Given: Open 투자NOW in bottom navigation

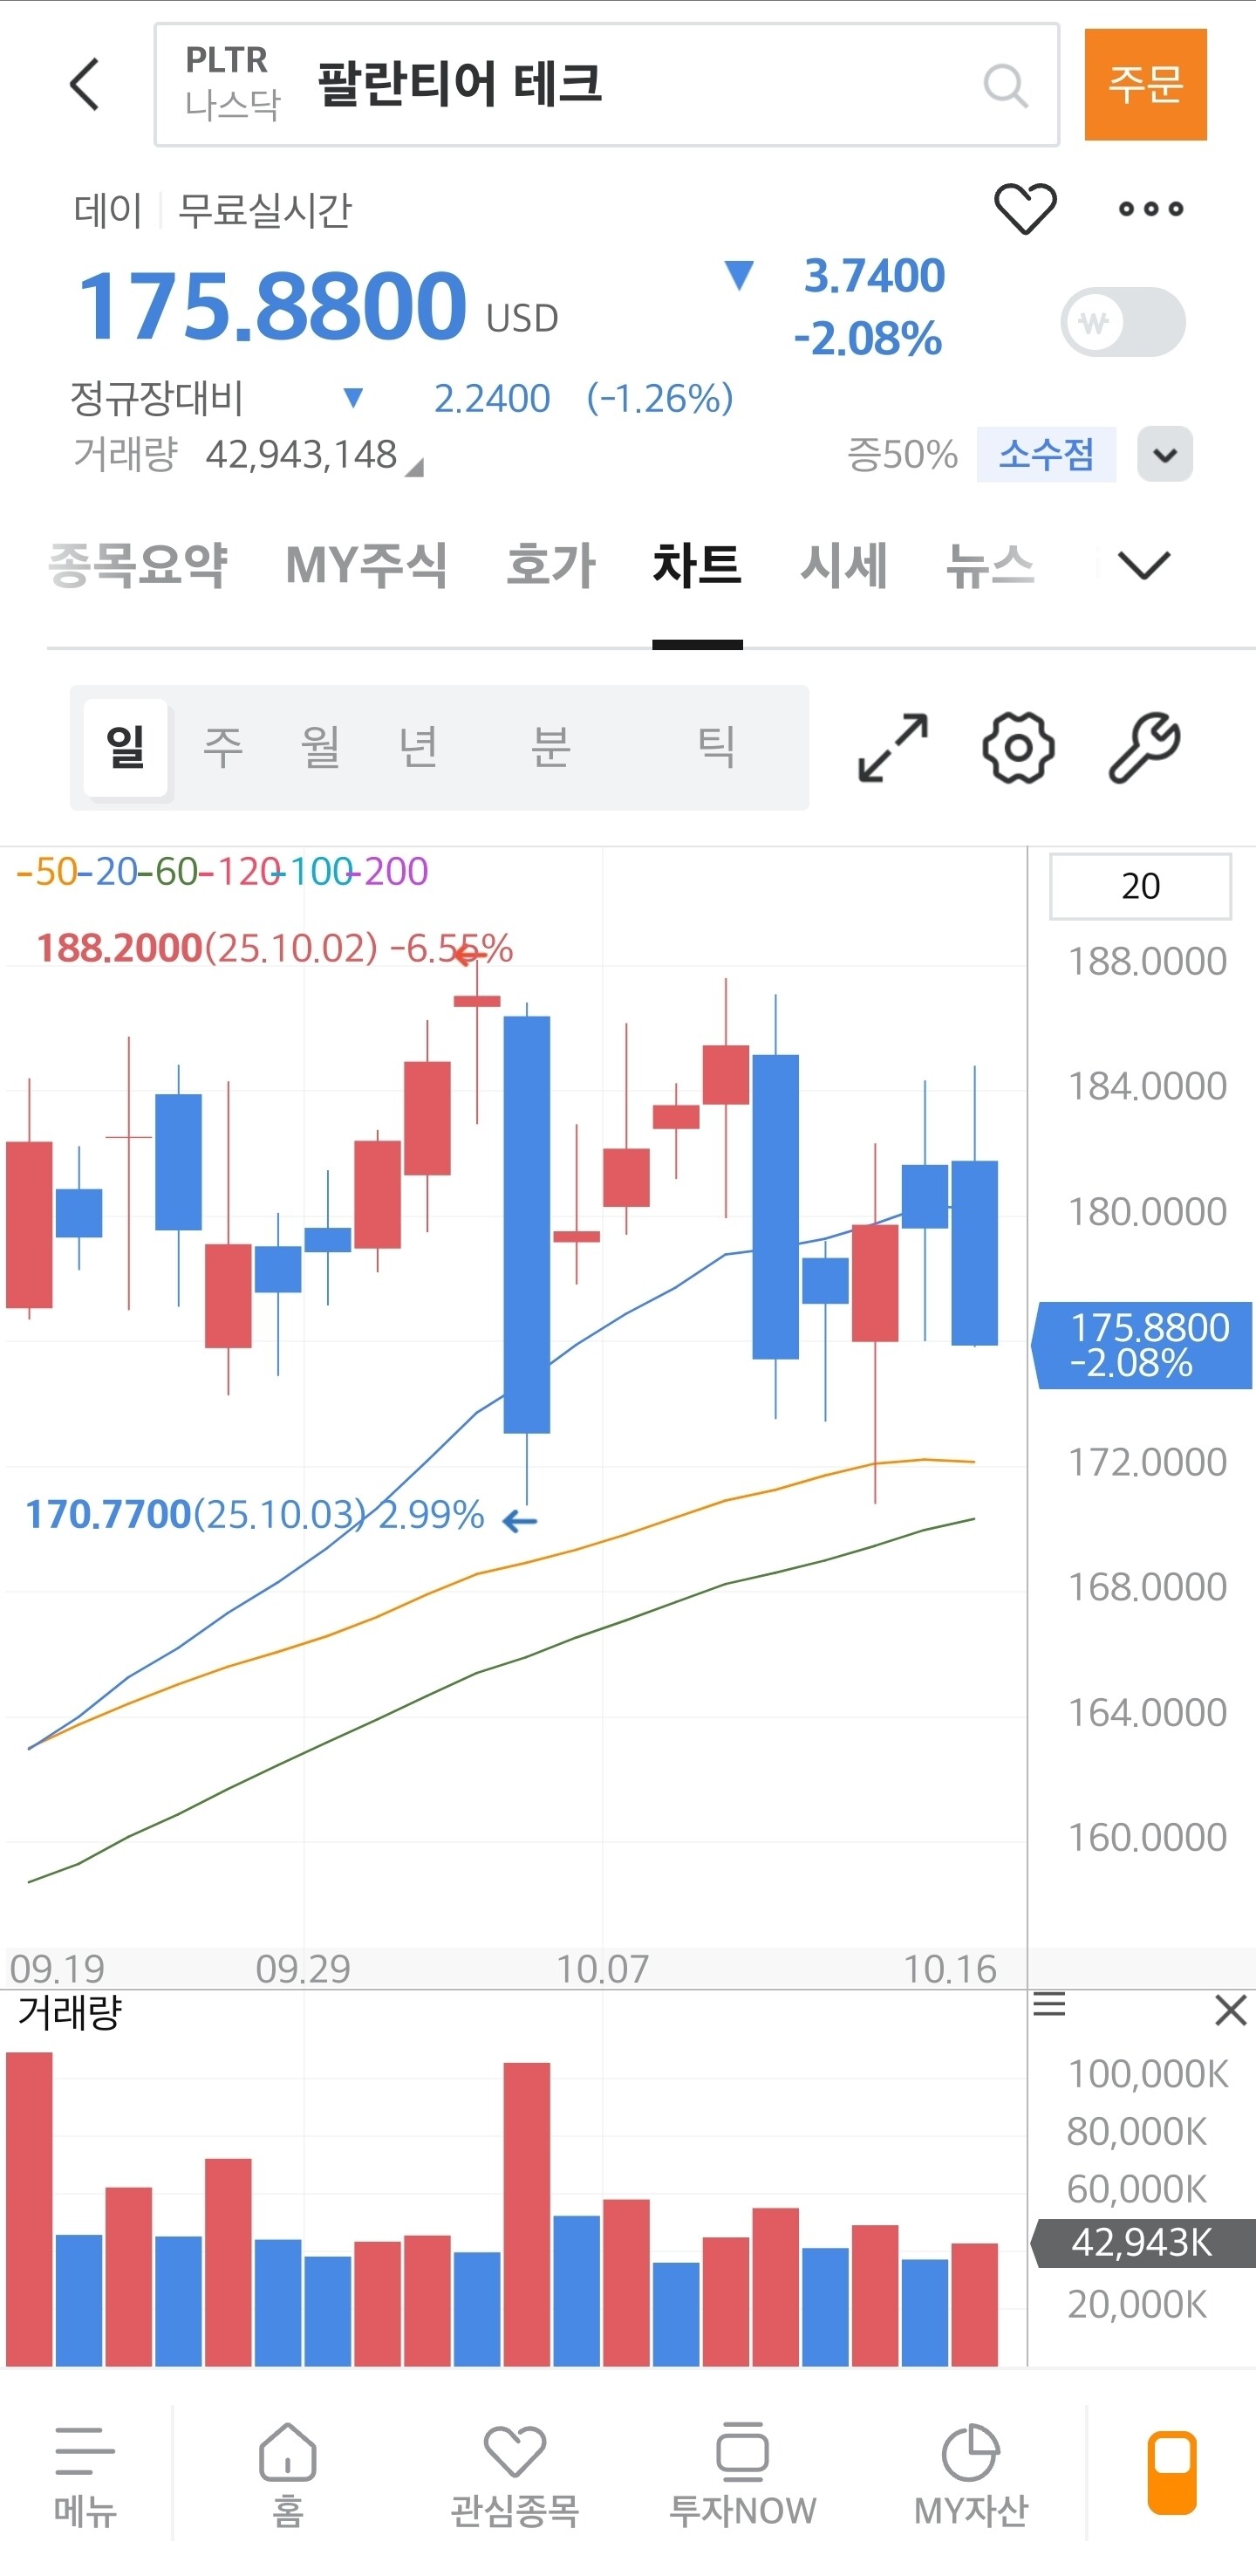Looking at the screenshot, I should [742, 2475].
